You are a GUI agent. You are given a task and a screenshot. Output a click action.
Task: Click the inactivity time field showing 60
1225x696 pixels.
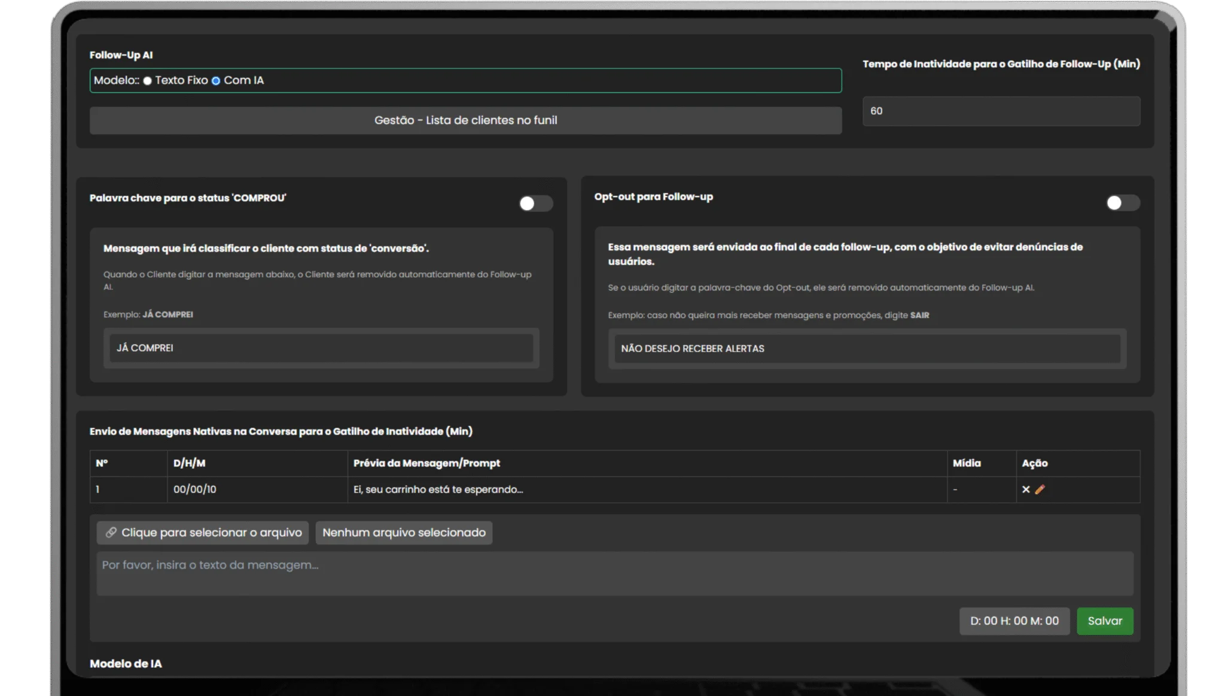point(1001,111)
